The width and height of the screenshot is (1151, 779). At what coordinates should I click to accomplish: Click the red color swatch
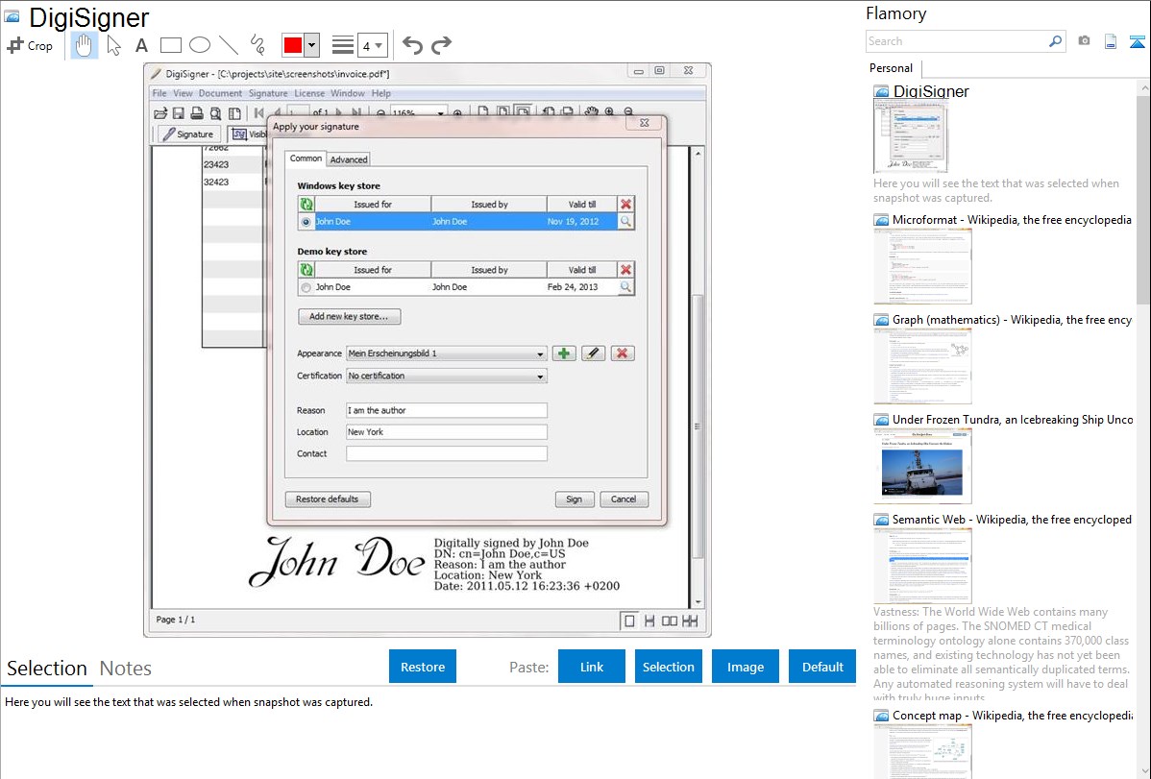(x=293, y=45)
